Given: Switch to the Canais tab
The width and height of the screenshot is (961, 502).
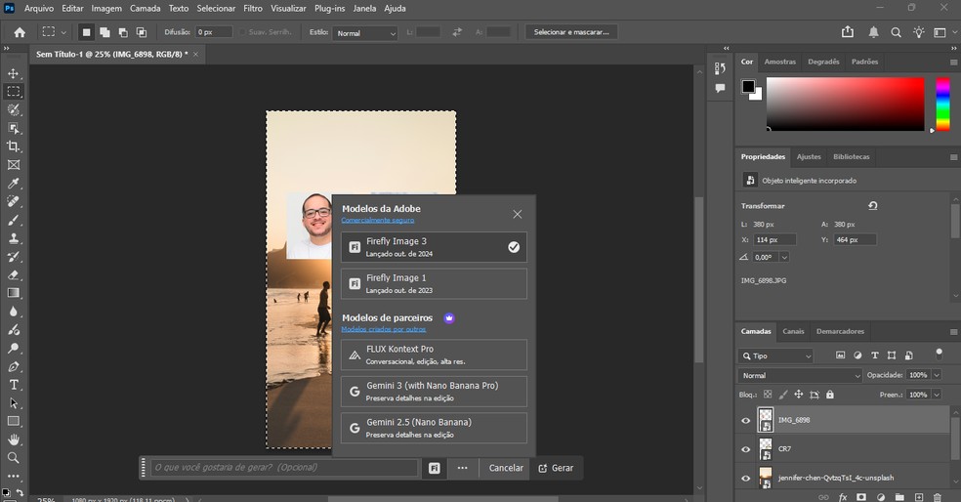Looking at the screenshot, I should pyautogui.click(x=793, y=331).
